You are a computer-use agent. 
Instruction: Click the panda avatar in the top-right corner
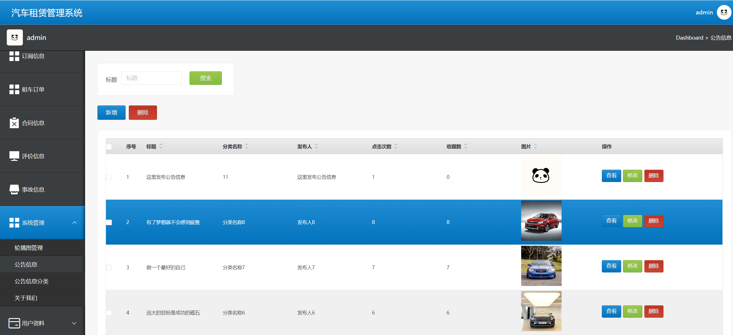[724, 12]
